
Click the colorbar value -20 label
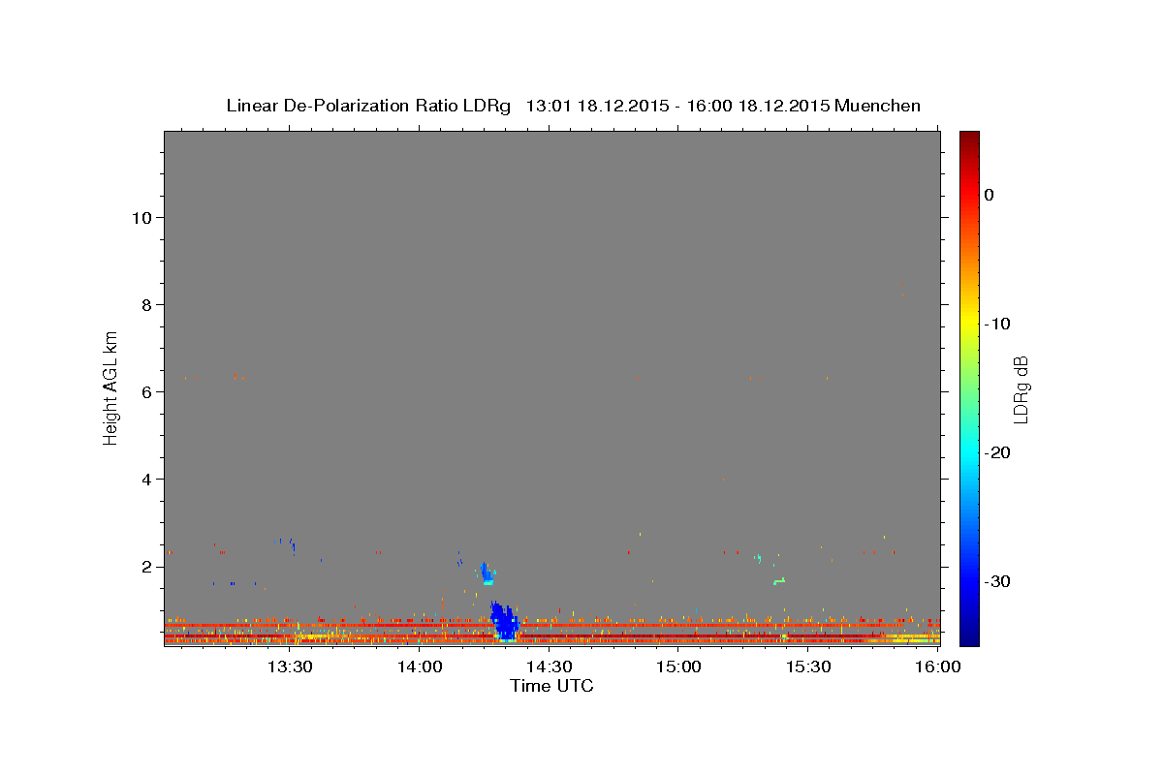point(998,452)
